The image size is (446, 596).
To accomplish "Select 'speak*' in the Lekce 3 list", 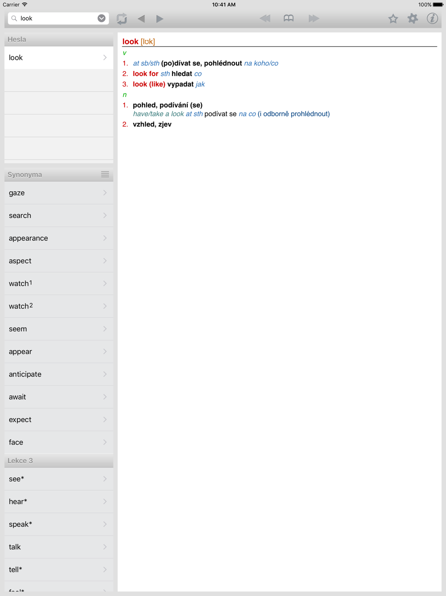I will click(59, 525).
